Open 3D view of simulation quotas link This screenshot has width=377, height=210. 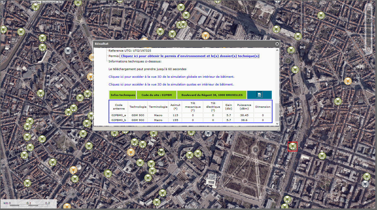coord(171,84)
